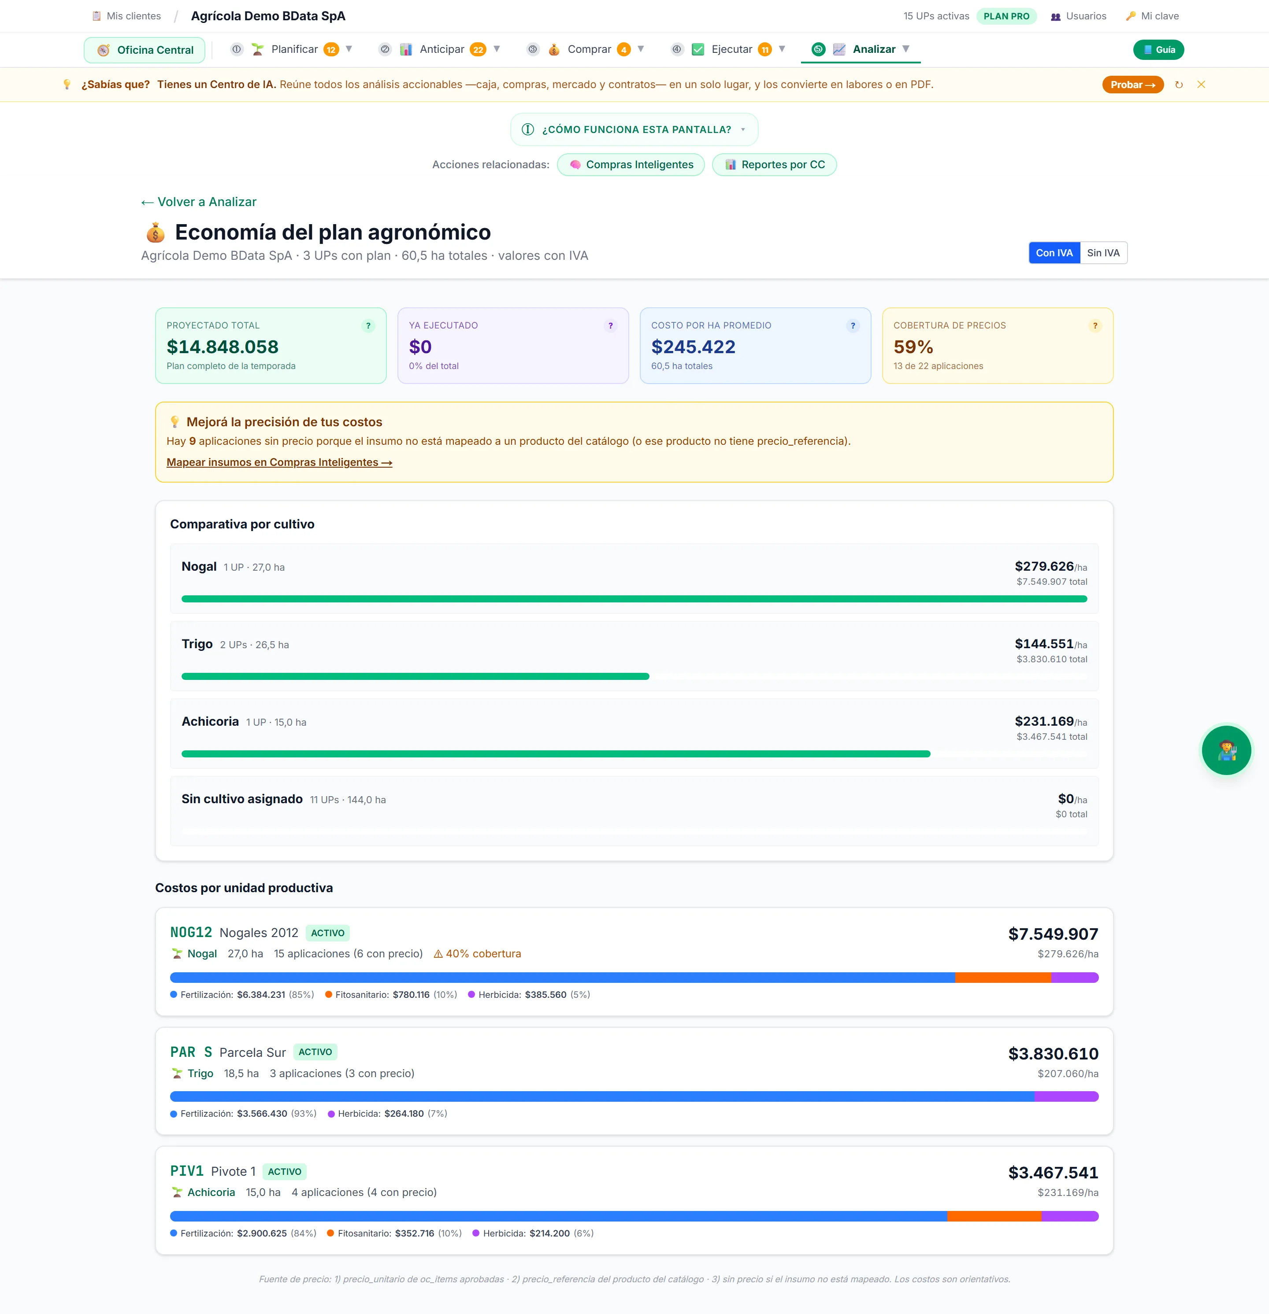Open Compras Inteligentes related action
Screen dimensions: 1269x1314
(631, 165)
